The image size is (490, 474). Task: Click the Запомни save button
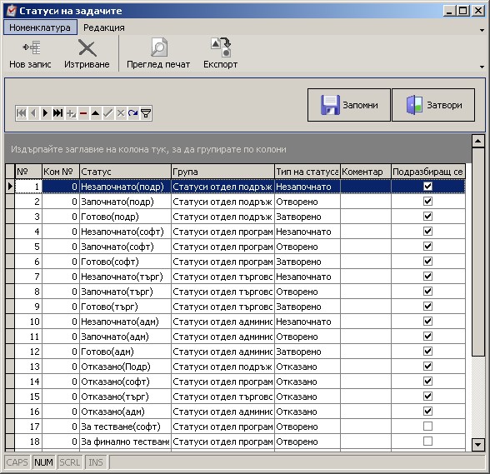point(349,105)
